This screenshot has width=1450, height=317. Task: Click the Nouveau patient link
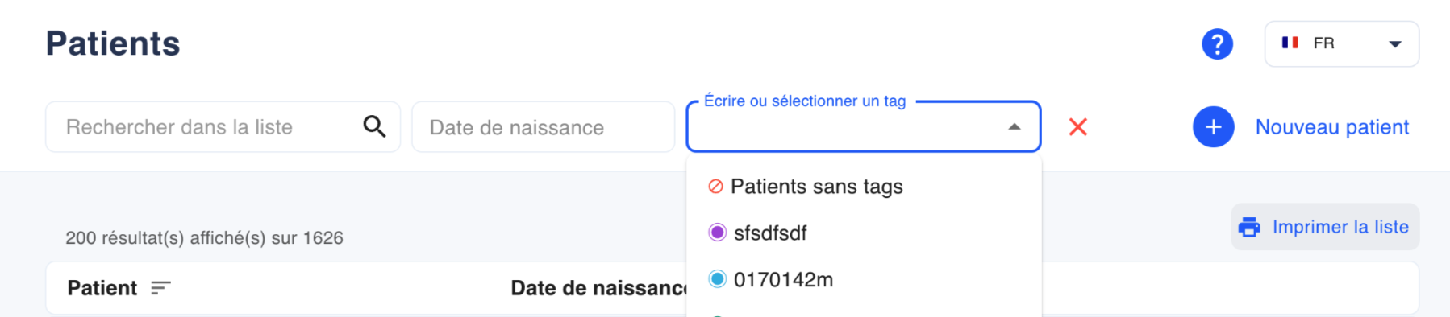(1332, 127)
